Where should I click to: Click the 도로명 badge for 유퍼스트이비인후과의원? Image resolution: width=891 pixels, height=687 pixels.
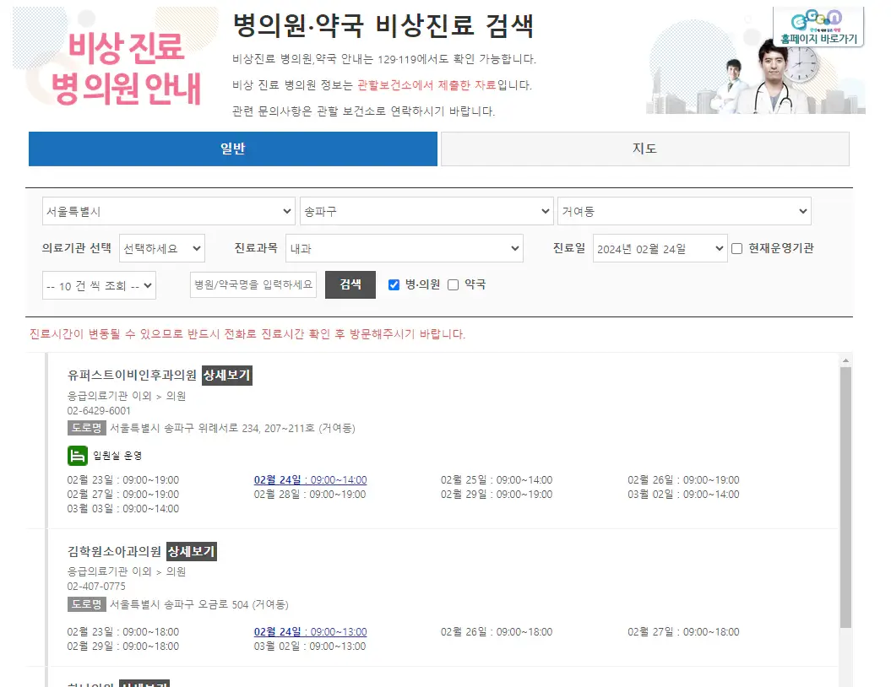tap(86, 430)
